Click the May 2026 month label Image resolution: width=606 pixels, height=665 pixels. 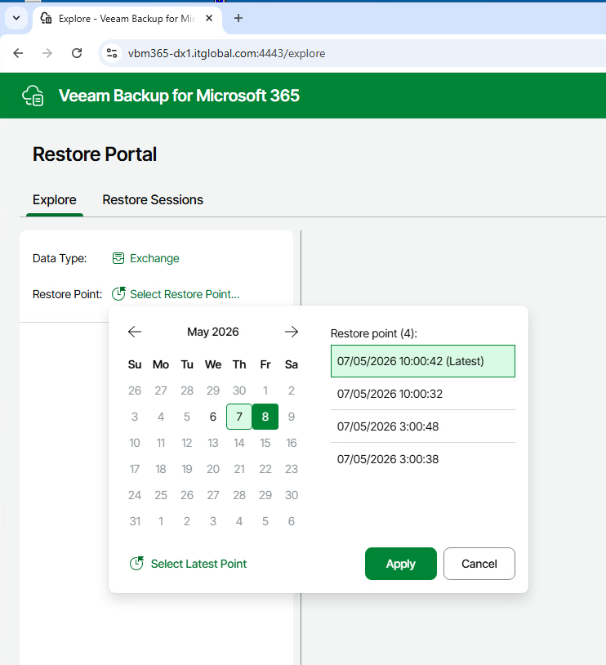coord(213,332)
